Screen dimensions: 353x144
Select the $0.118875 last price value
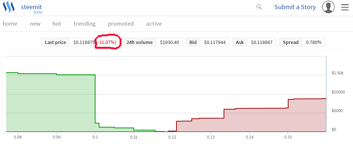(x=84, y=42)
